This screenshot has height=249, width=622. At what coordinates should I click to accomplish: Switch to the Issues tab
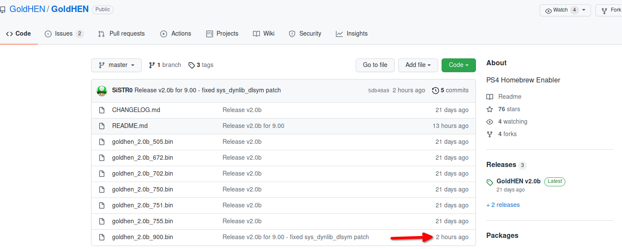pyautogui.click(x=64, y=33)
